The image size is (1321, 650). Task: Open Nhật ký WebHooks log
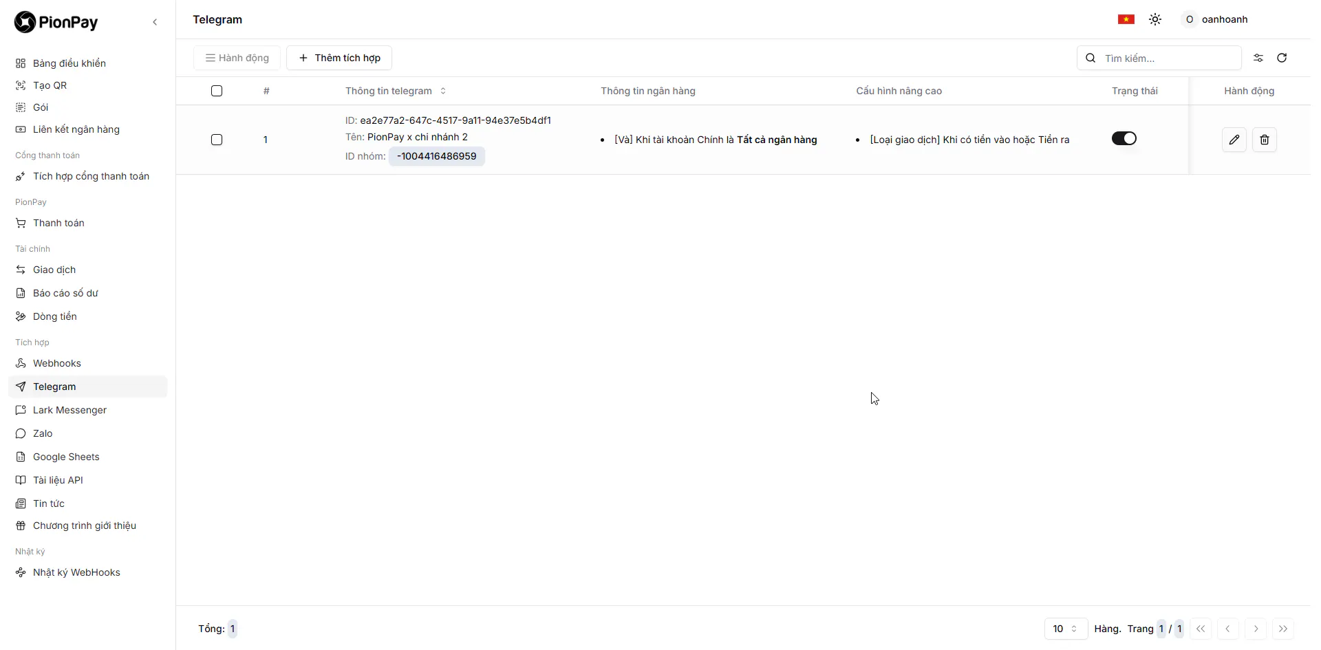(87, 572)
